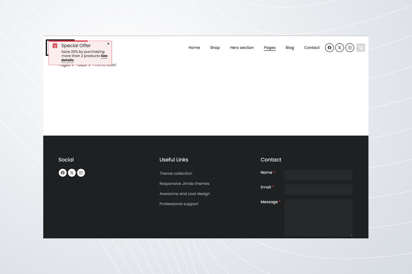Open the header X (Twitter) icon
The height and width of the screenshot is (274, 412).
[x=339, y=48]
